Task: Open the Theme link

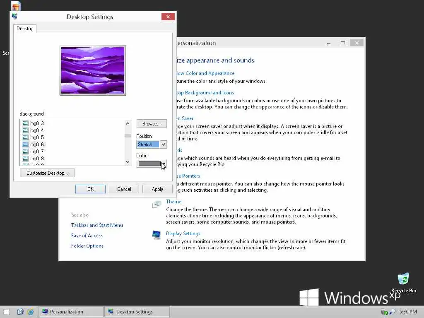Action: (x=173, y=202)
